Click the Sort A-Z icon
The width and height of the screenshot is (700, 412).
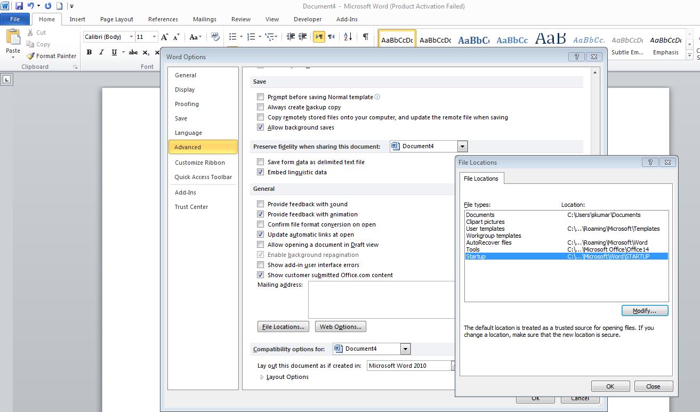(348, 37)
